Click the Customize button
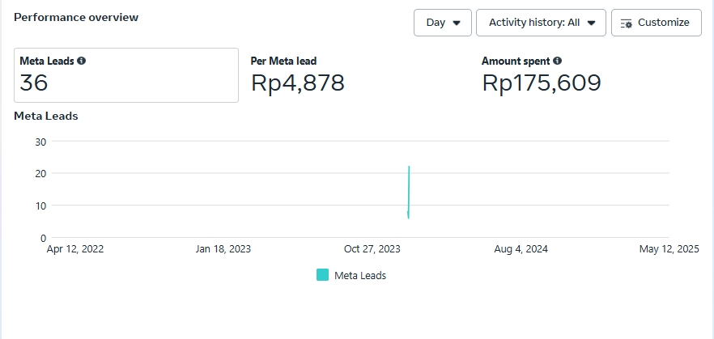Viewport: 714px width, 339px height. [x=655, y=23]
